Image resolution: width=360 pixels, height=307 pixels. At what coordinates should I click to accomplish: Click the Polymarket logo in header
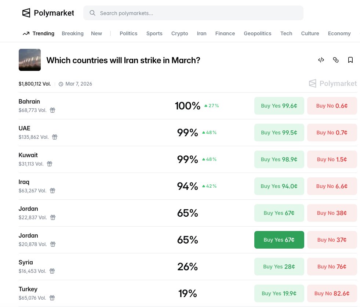tap(48, 13)
